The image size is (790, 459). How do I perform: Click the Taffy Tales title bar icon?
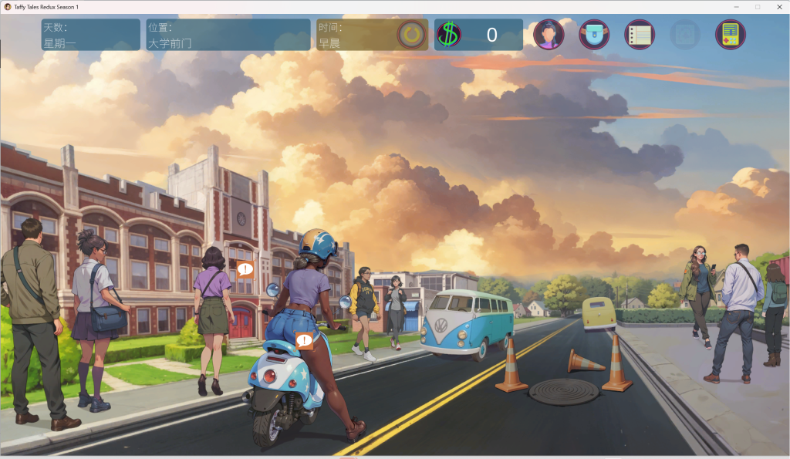click(x=7, y=6)
